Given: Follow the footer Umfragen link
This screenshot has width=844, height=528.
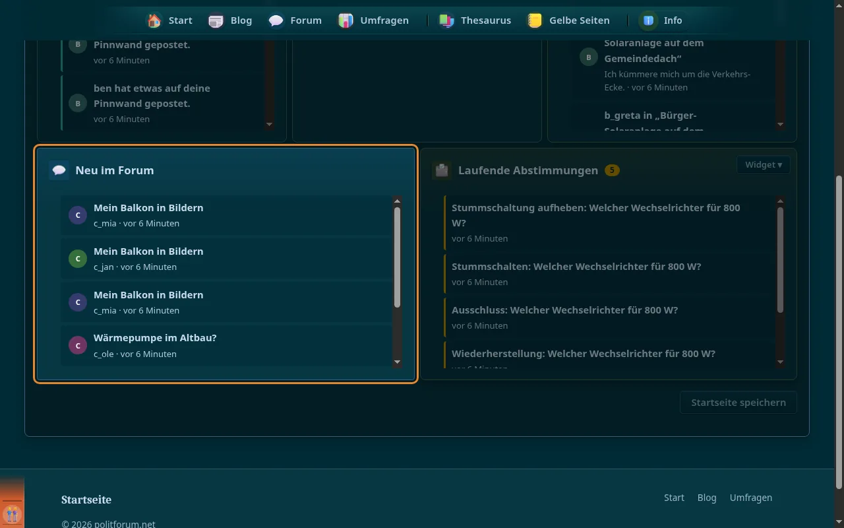Looking at the screenshot, I should (751, 498).
